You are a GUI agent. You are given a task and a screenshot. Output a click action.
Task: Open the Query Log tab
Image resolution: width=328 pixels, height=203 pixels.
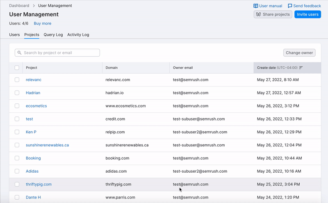click(x=53, y=35)
